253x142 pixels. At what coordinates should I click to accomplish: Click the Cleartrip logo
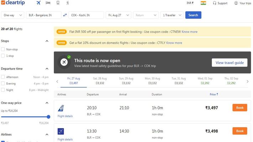click(x=13, y=3)
